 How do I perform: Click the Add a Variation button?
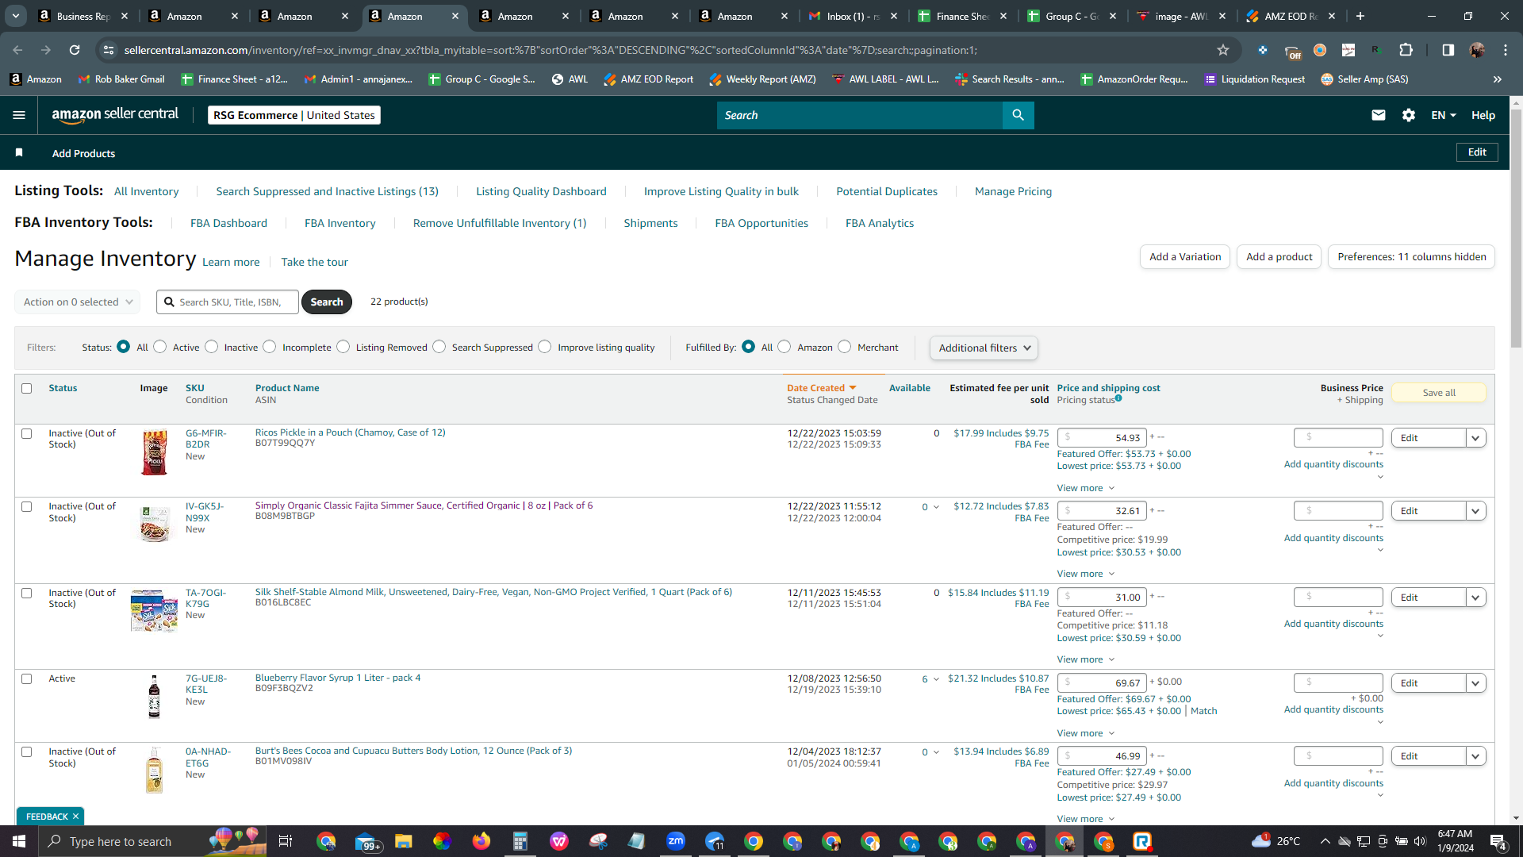1185,256
